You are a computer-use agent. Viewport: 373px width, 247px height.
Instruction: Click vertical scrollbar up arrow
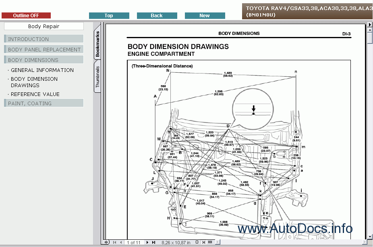(370, 30)
